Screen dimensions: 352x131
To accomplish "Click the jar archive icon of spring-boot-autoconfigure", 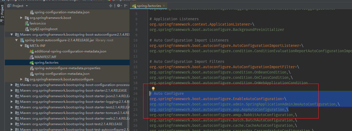I will (22, 40).
